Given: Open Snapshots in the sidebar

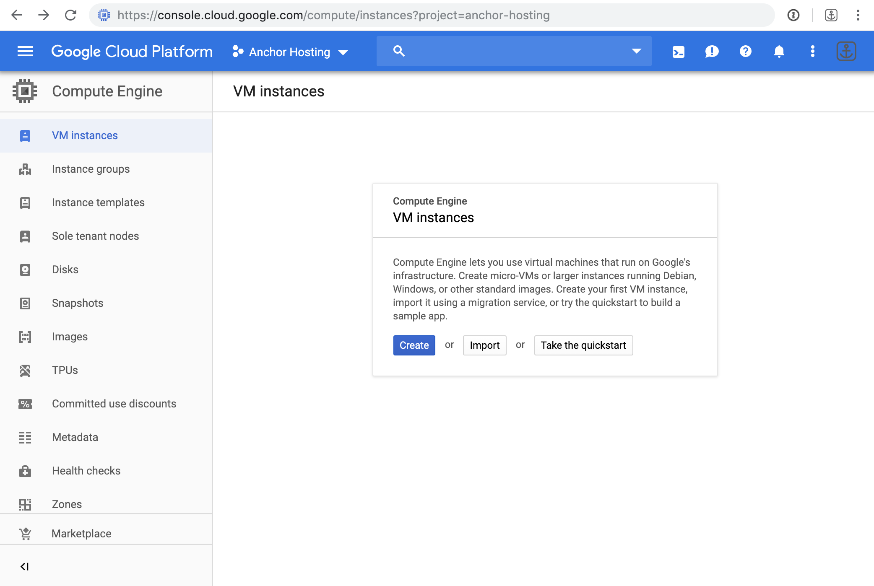Looking at the screenshot, I should (x=106, y=303).
